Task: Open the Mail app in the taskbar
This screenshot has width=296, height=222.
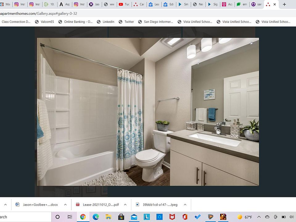Action: pos(134,217)
